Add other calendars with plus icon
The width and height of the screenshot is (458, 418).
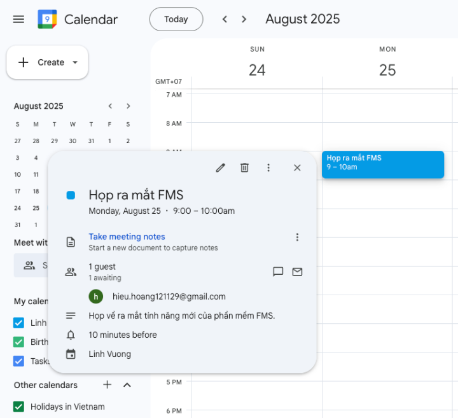coord(108,385)
